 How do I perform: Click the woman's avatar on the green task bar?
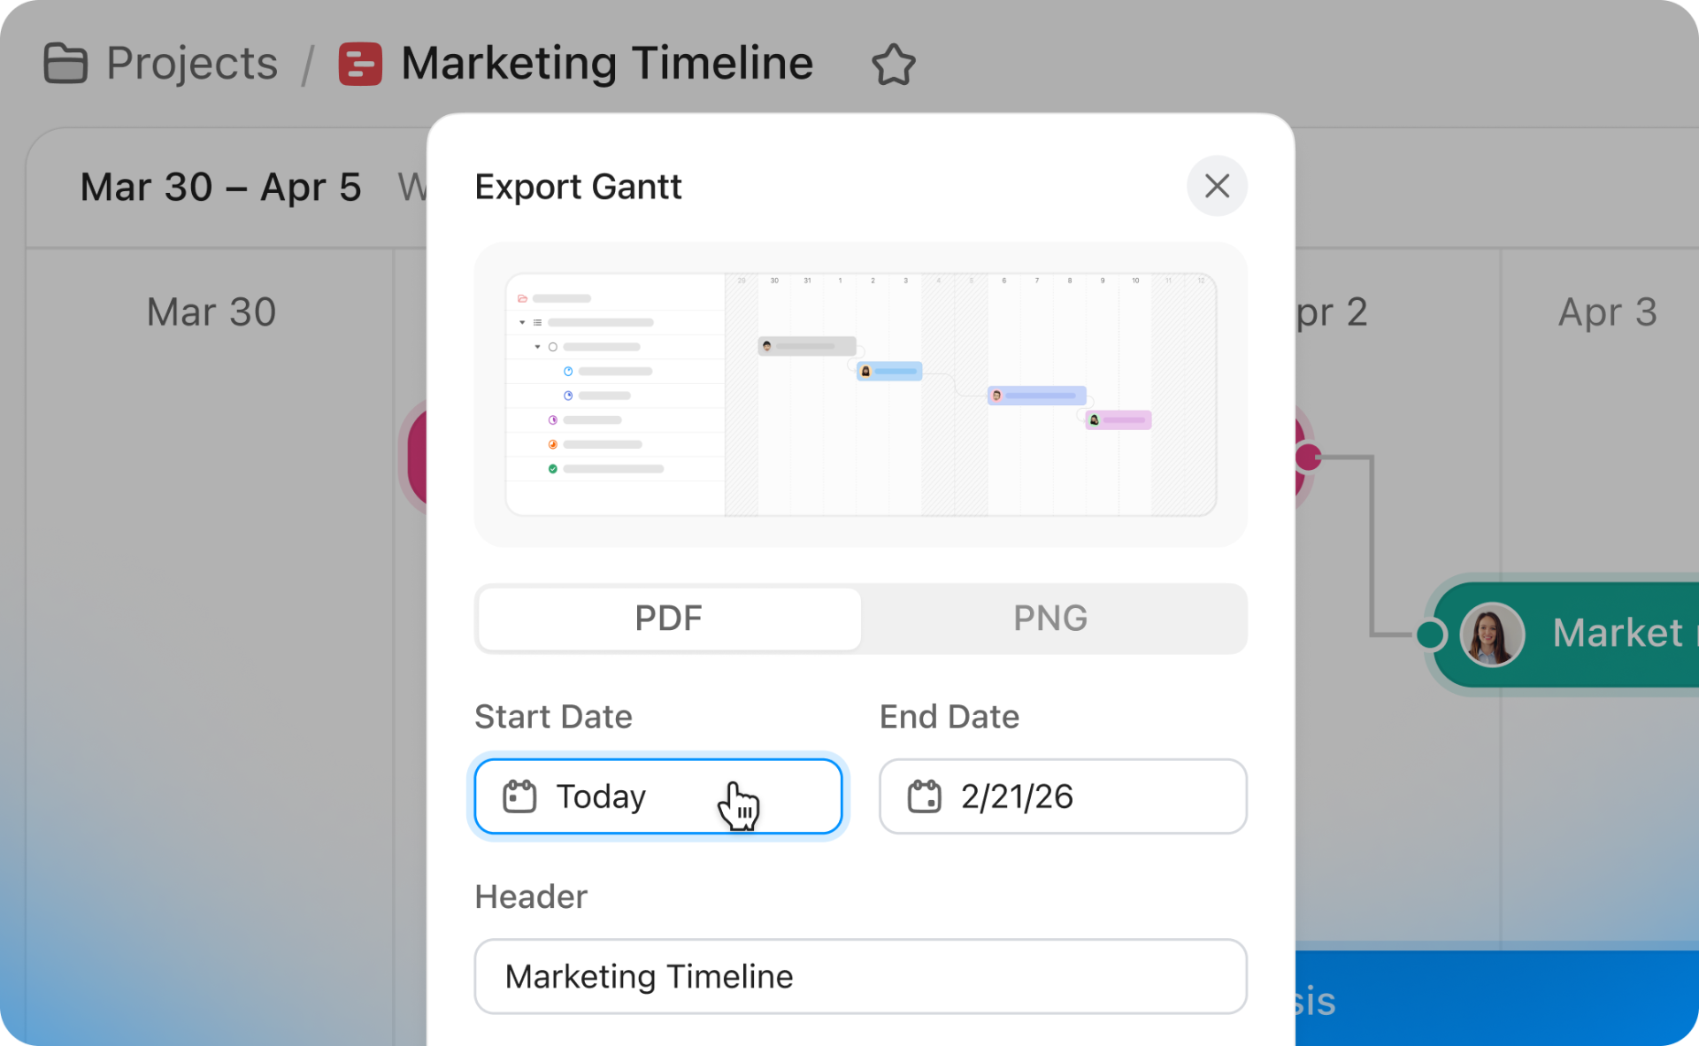pyautogui.click(x=1492, y=635)
